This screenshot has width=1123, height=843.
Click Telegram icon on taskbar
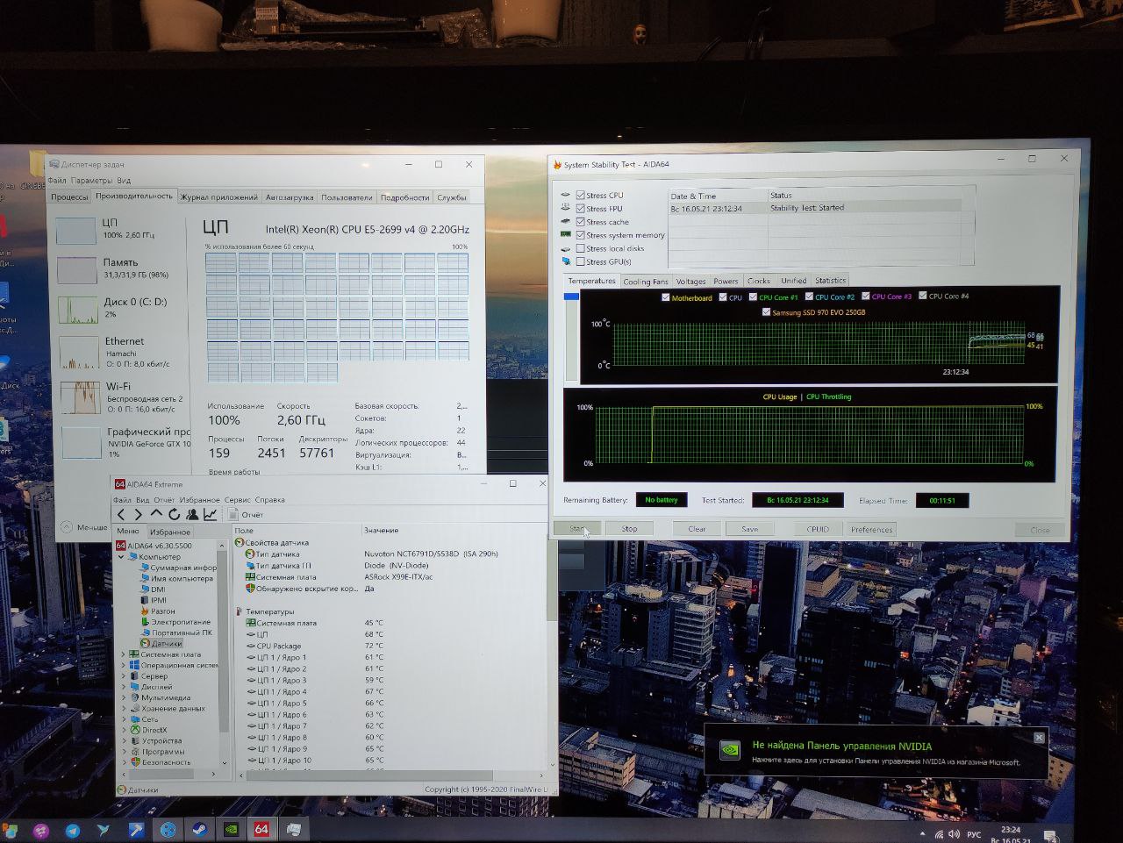pos(72,830)
